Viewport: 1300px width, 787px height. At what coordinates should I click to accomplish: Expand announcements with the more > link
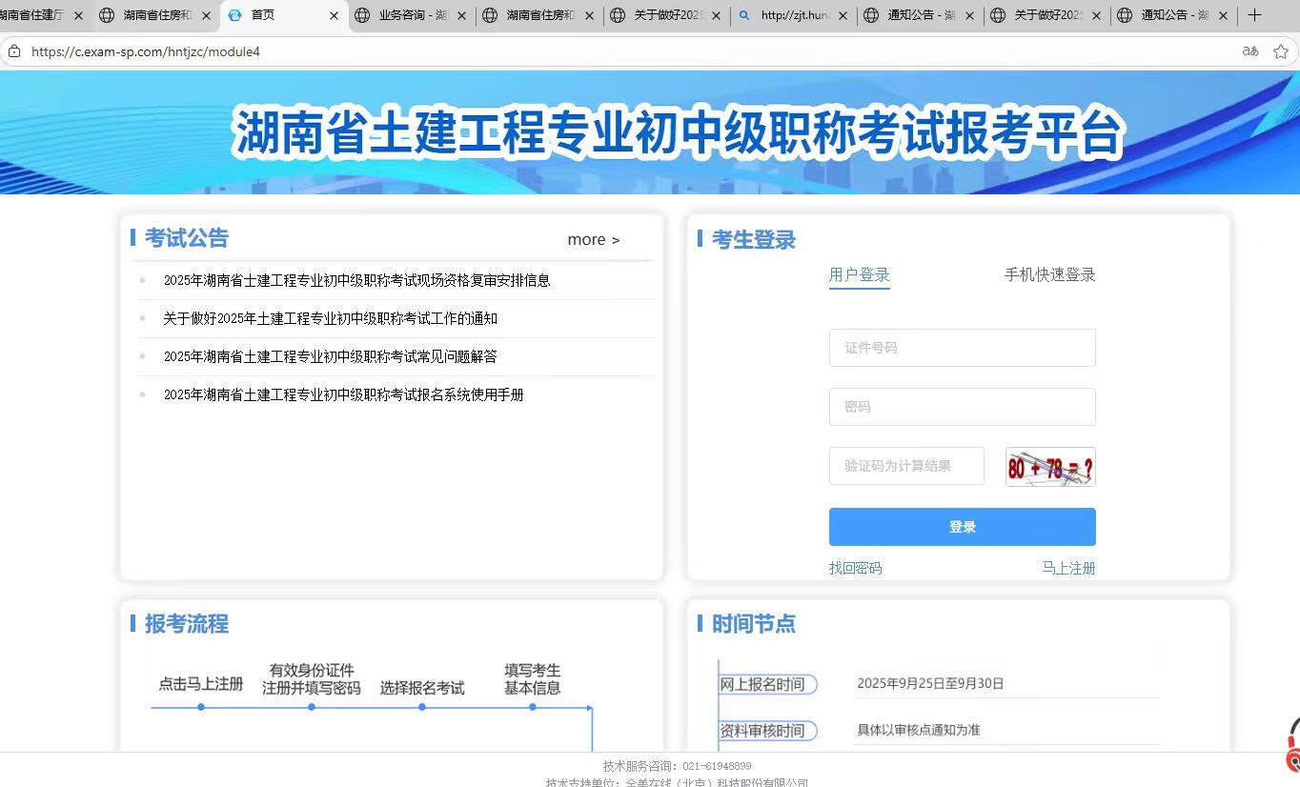(593, 240)
